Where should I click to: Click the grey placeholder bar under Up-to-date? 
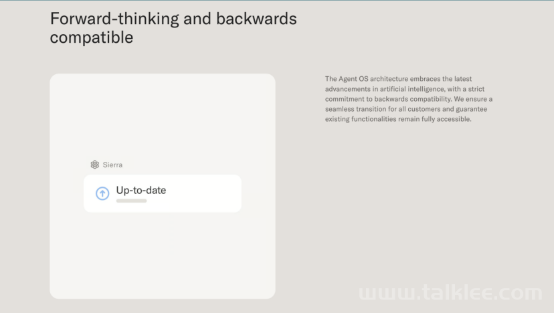(131, 201)
